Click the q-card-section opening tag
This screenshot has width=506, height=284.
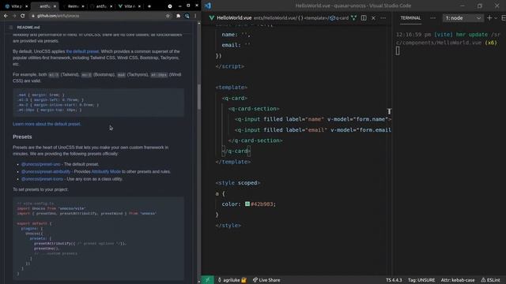point(254,109)
